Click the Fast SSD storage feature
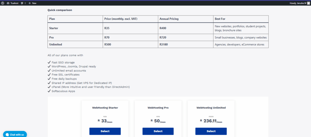The image size is (311, 137). pyautogui.click(x=61, y=62)
